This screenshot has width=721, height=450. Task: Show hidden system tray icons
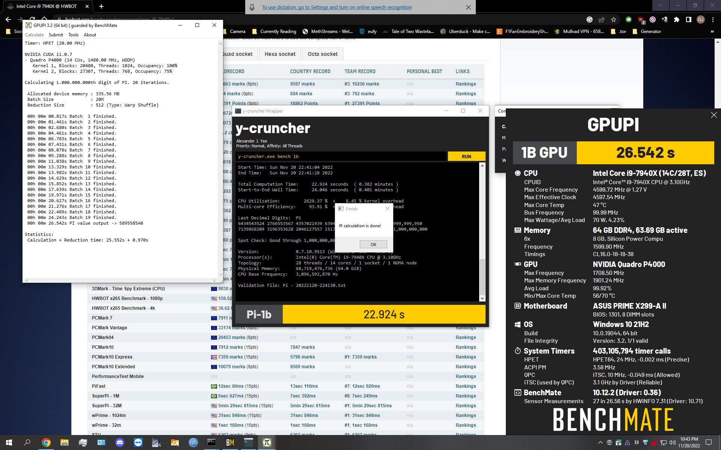[600, 442]
